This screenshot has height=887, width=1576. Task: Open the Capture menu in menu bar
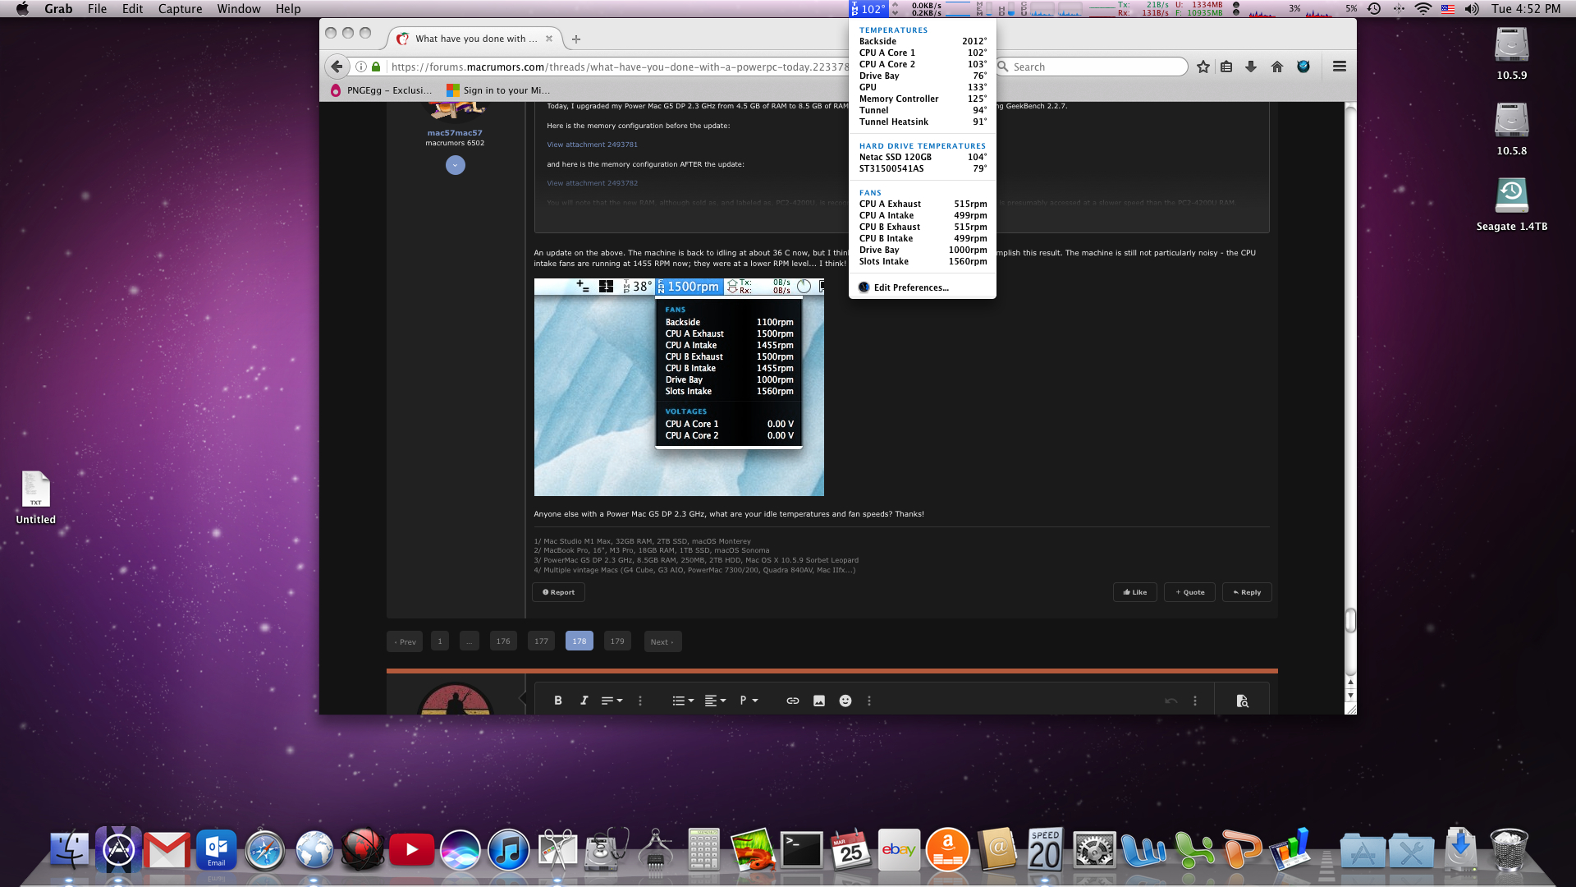180,9
